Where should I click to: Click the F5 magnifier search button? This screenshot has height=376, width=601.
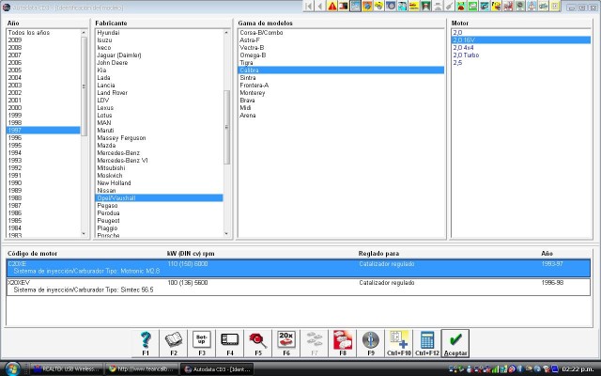[x=258, y=343]
